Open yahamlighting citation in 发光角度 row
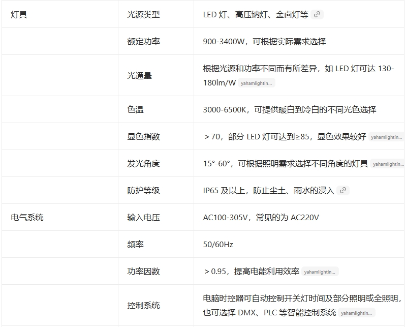The width and height of the screenshot is (405, 327). coord(388,164)
